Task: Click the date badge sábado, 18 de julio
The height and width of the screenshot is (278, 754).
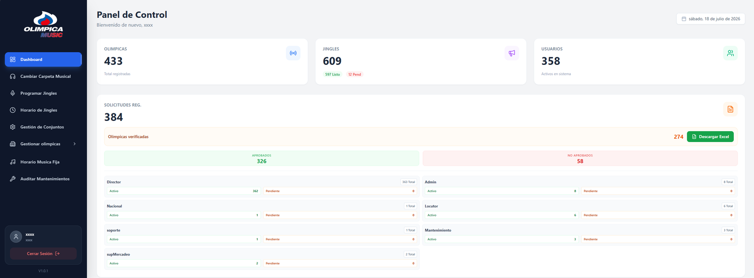Action: click(711, 19)
